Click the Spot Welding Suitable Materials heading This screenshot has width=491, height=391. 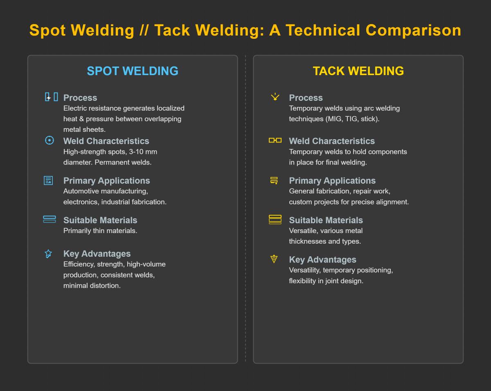coord(100,220)
